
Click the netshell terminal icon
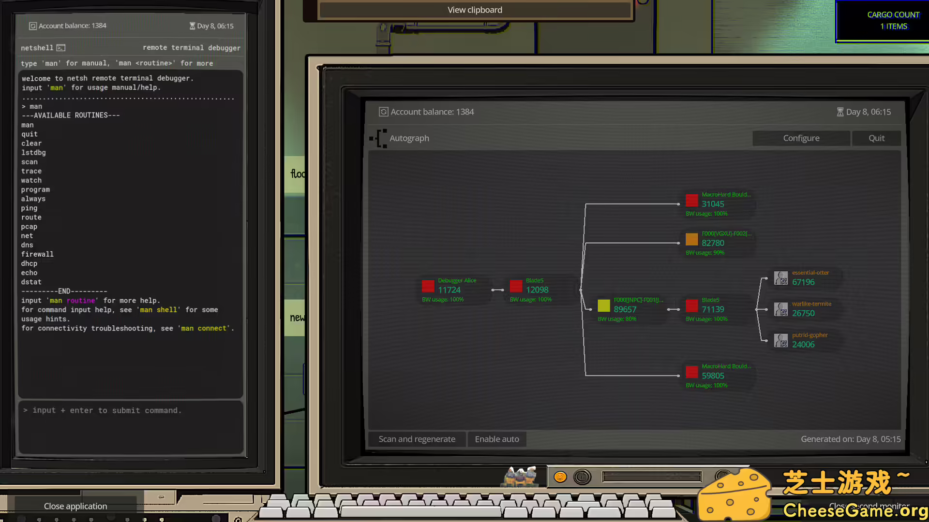[61, 48]
